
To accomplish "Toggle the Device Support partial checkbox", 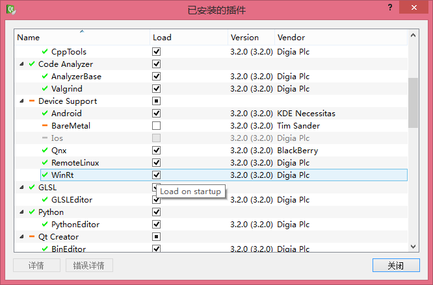I will click(x=156, y=101).
